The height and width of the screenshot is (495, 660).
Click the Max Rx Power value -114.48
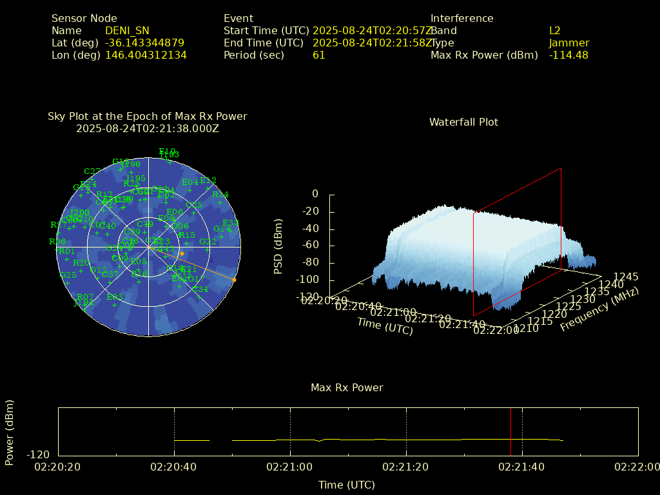click(x=568, y=55)
